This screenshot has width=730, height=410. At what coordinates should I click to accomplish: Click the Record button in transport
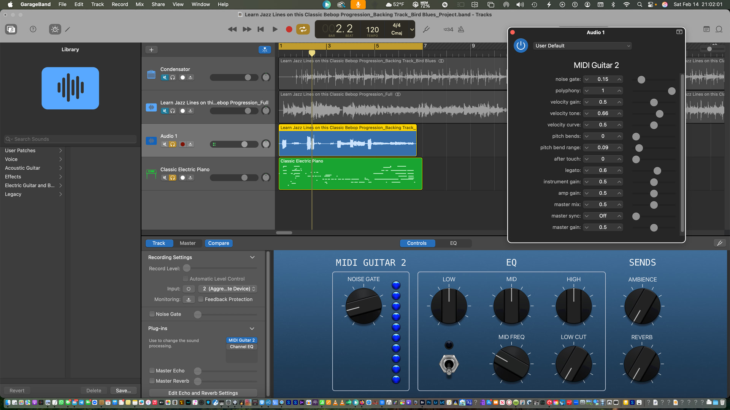(289, 29)
